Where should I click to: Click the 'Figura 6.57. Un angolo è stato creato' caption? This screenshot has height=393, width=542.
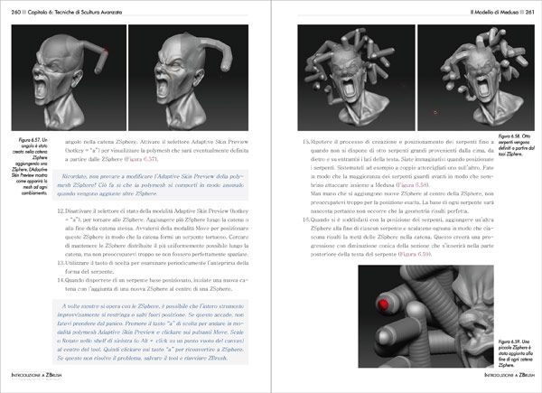pyautogui.click(x=30, y=166)
